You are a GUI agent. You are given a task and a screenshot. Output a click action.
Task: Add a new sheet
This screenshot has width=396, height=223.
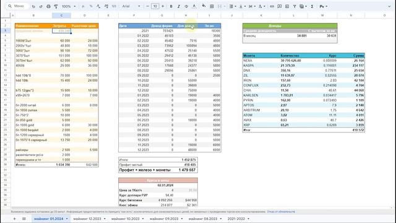point(14,219)
